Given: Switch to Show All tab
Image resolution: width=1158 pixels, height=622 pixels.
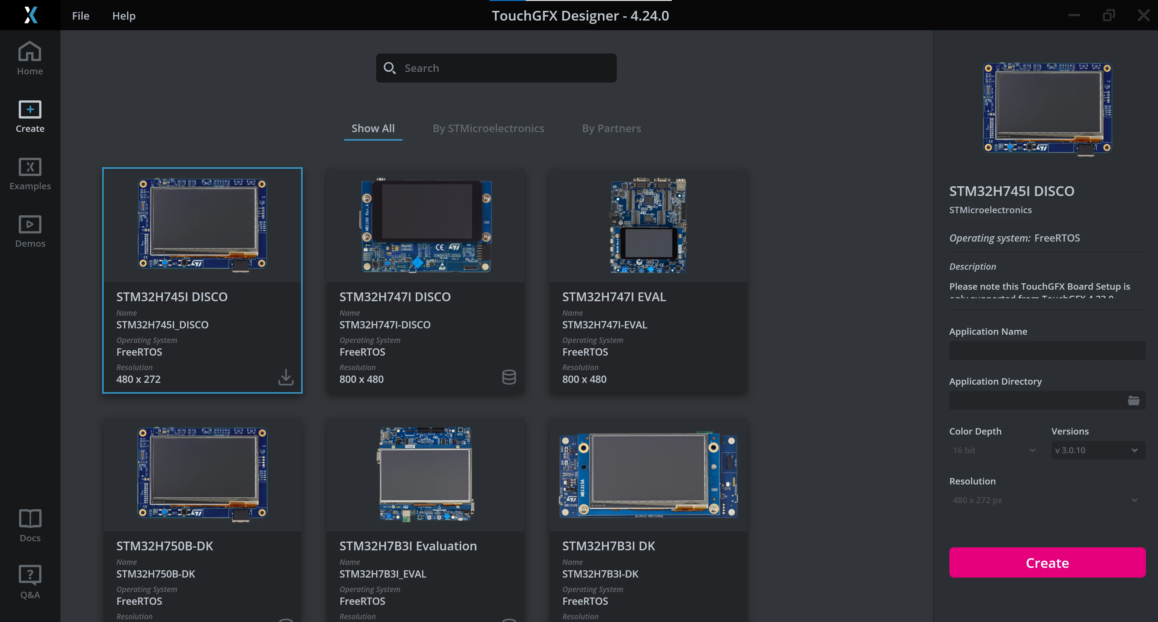Looking at the screenshot, I should pyautogui.click(x=373, y=129).
